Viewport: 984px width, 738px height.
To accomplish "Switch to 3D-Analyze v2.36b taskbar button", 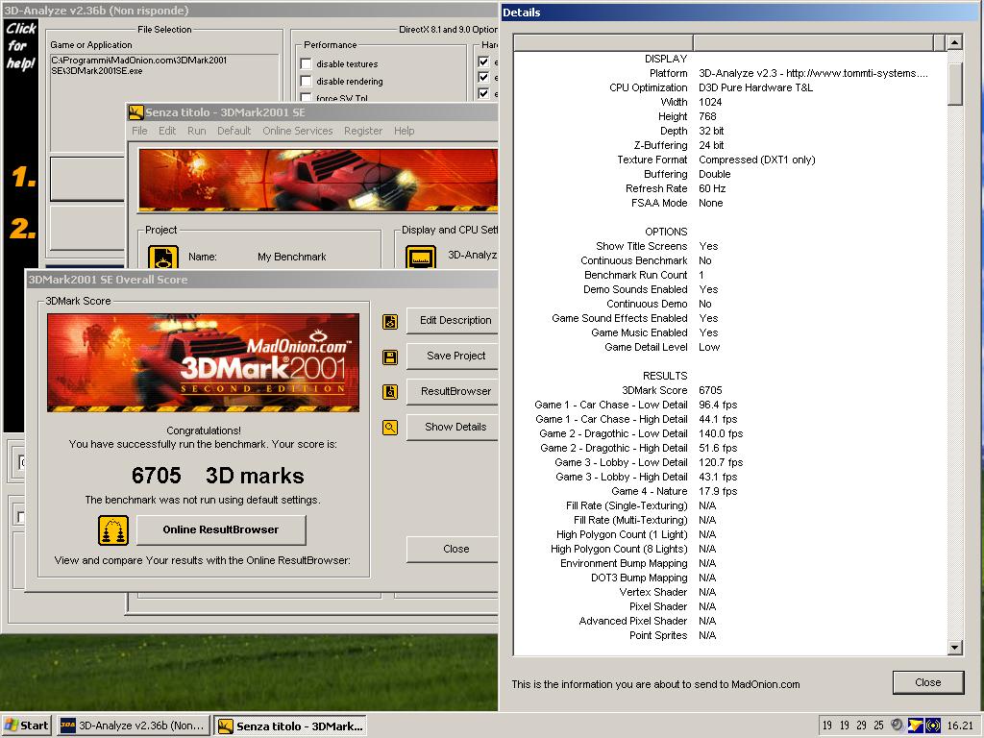I will 133,726.
